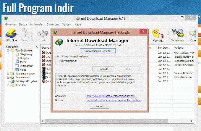Select the Belgeler category

[x=25, y=58]
